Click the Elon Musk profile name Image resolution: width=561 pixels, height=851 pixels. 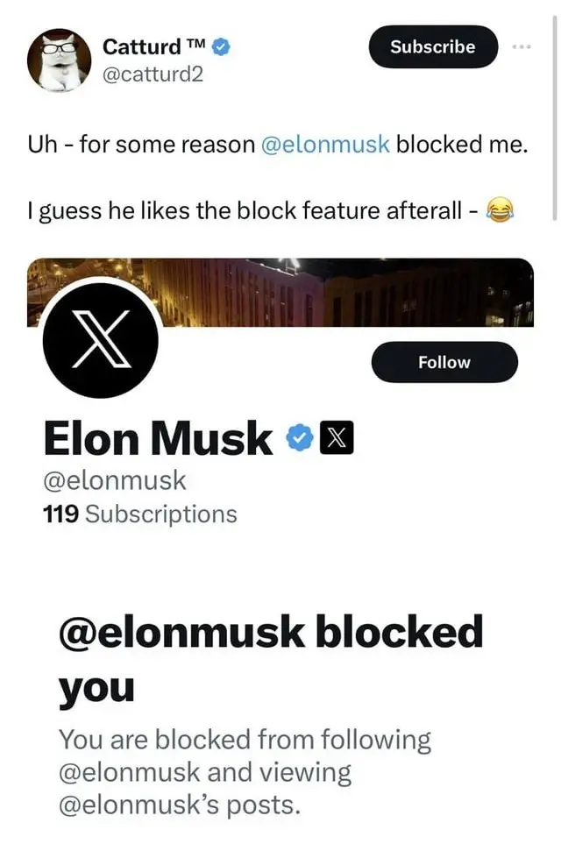[158, 438]
